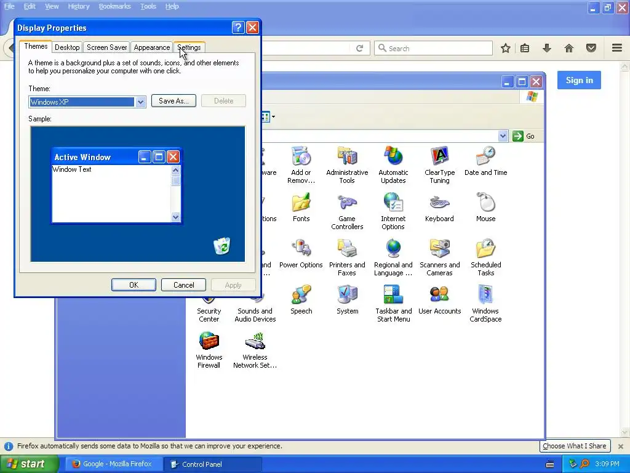
Task: Expand the Theme dropdown list
Action: 140,102
